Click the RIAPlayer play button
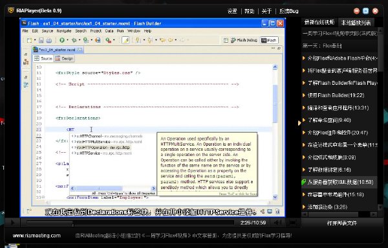The width and height of the screenshot is (388, 248). tap(12, 223)
